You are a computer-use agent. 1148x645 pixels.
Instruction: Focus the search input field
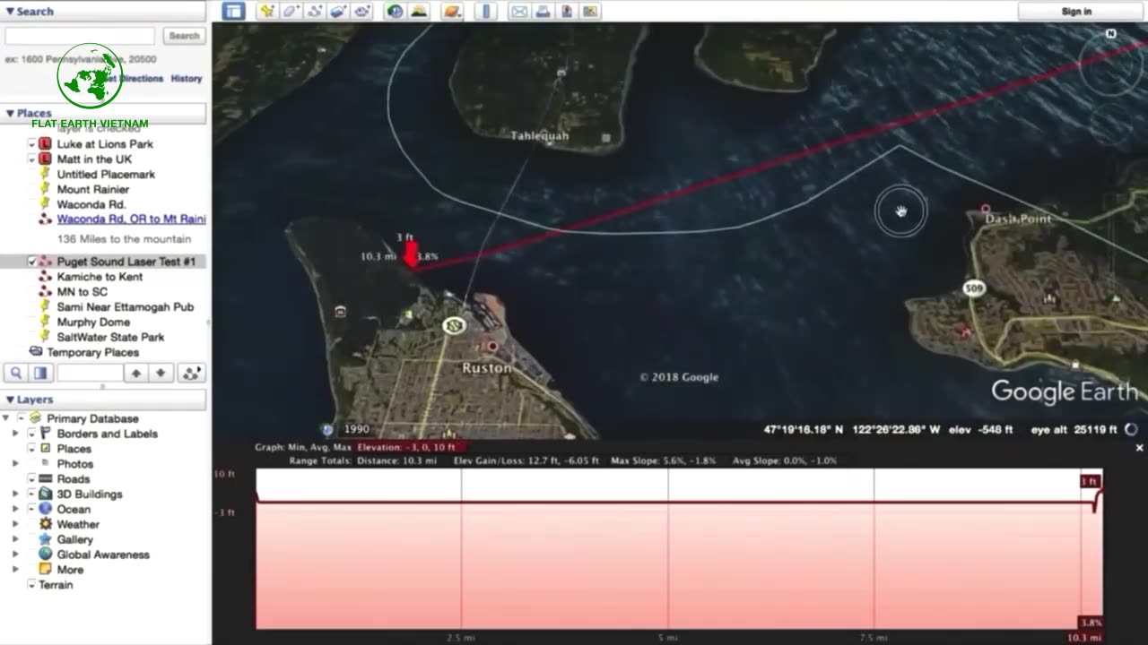tap(80, 36)
